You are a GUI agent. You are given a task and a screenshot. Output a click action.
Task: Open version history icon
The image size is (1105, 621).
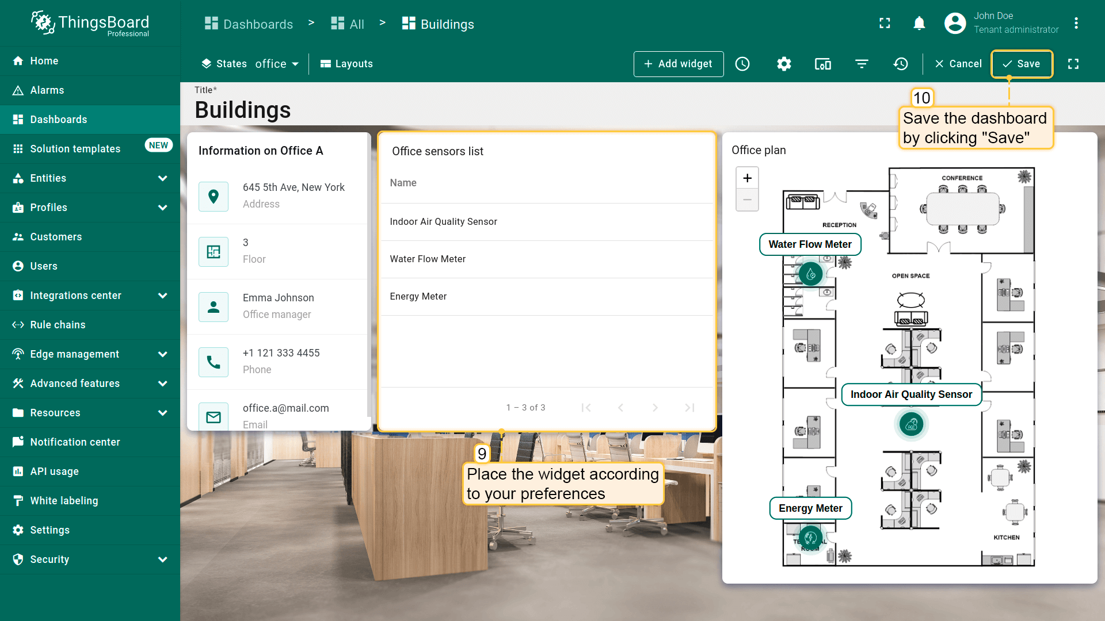pos(901,64)
